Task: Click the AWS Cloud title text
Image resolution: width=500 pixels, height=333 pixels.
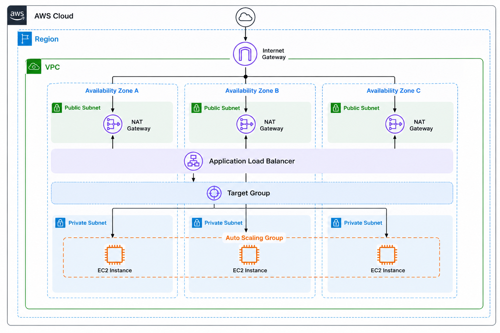Action: [x=54, y=16]
